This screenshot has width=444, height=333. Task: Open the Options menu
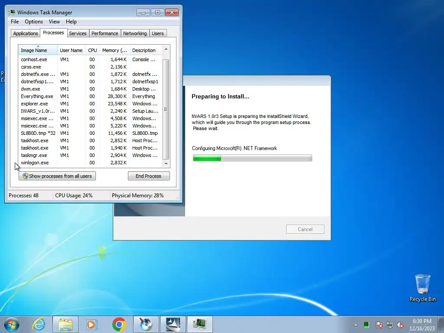[x=34, y=22]
